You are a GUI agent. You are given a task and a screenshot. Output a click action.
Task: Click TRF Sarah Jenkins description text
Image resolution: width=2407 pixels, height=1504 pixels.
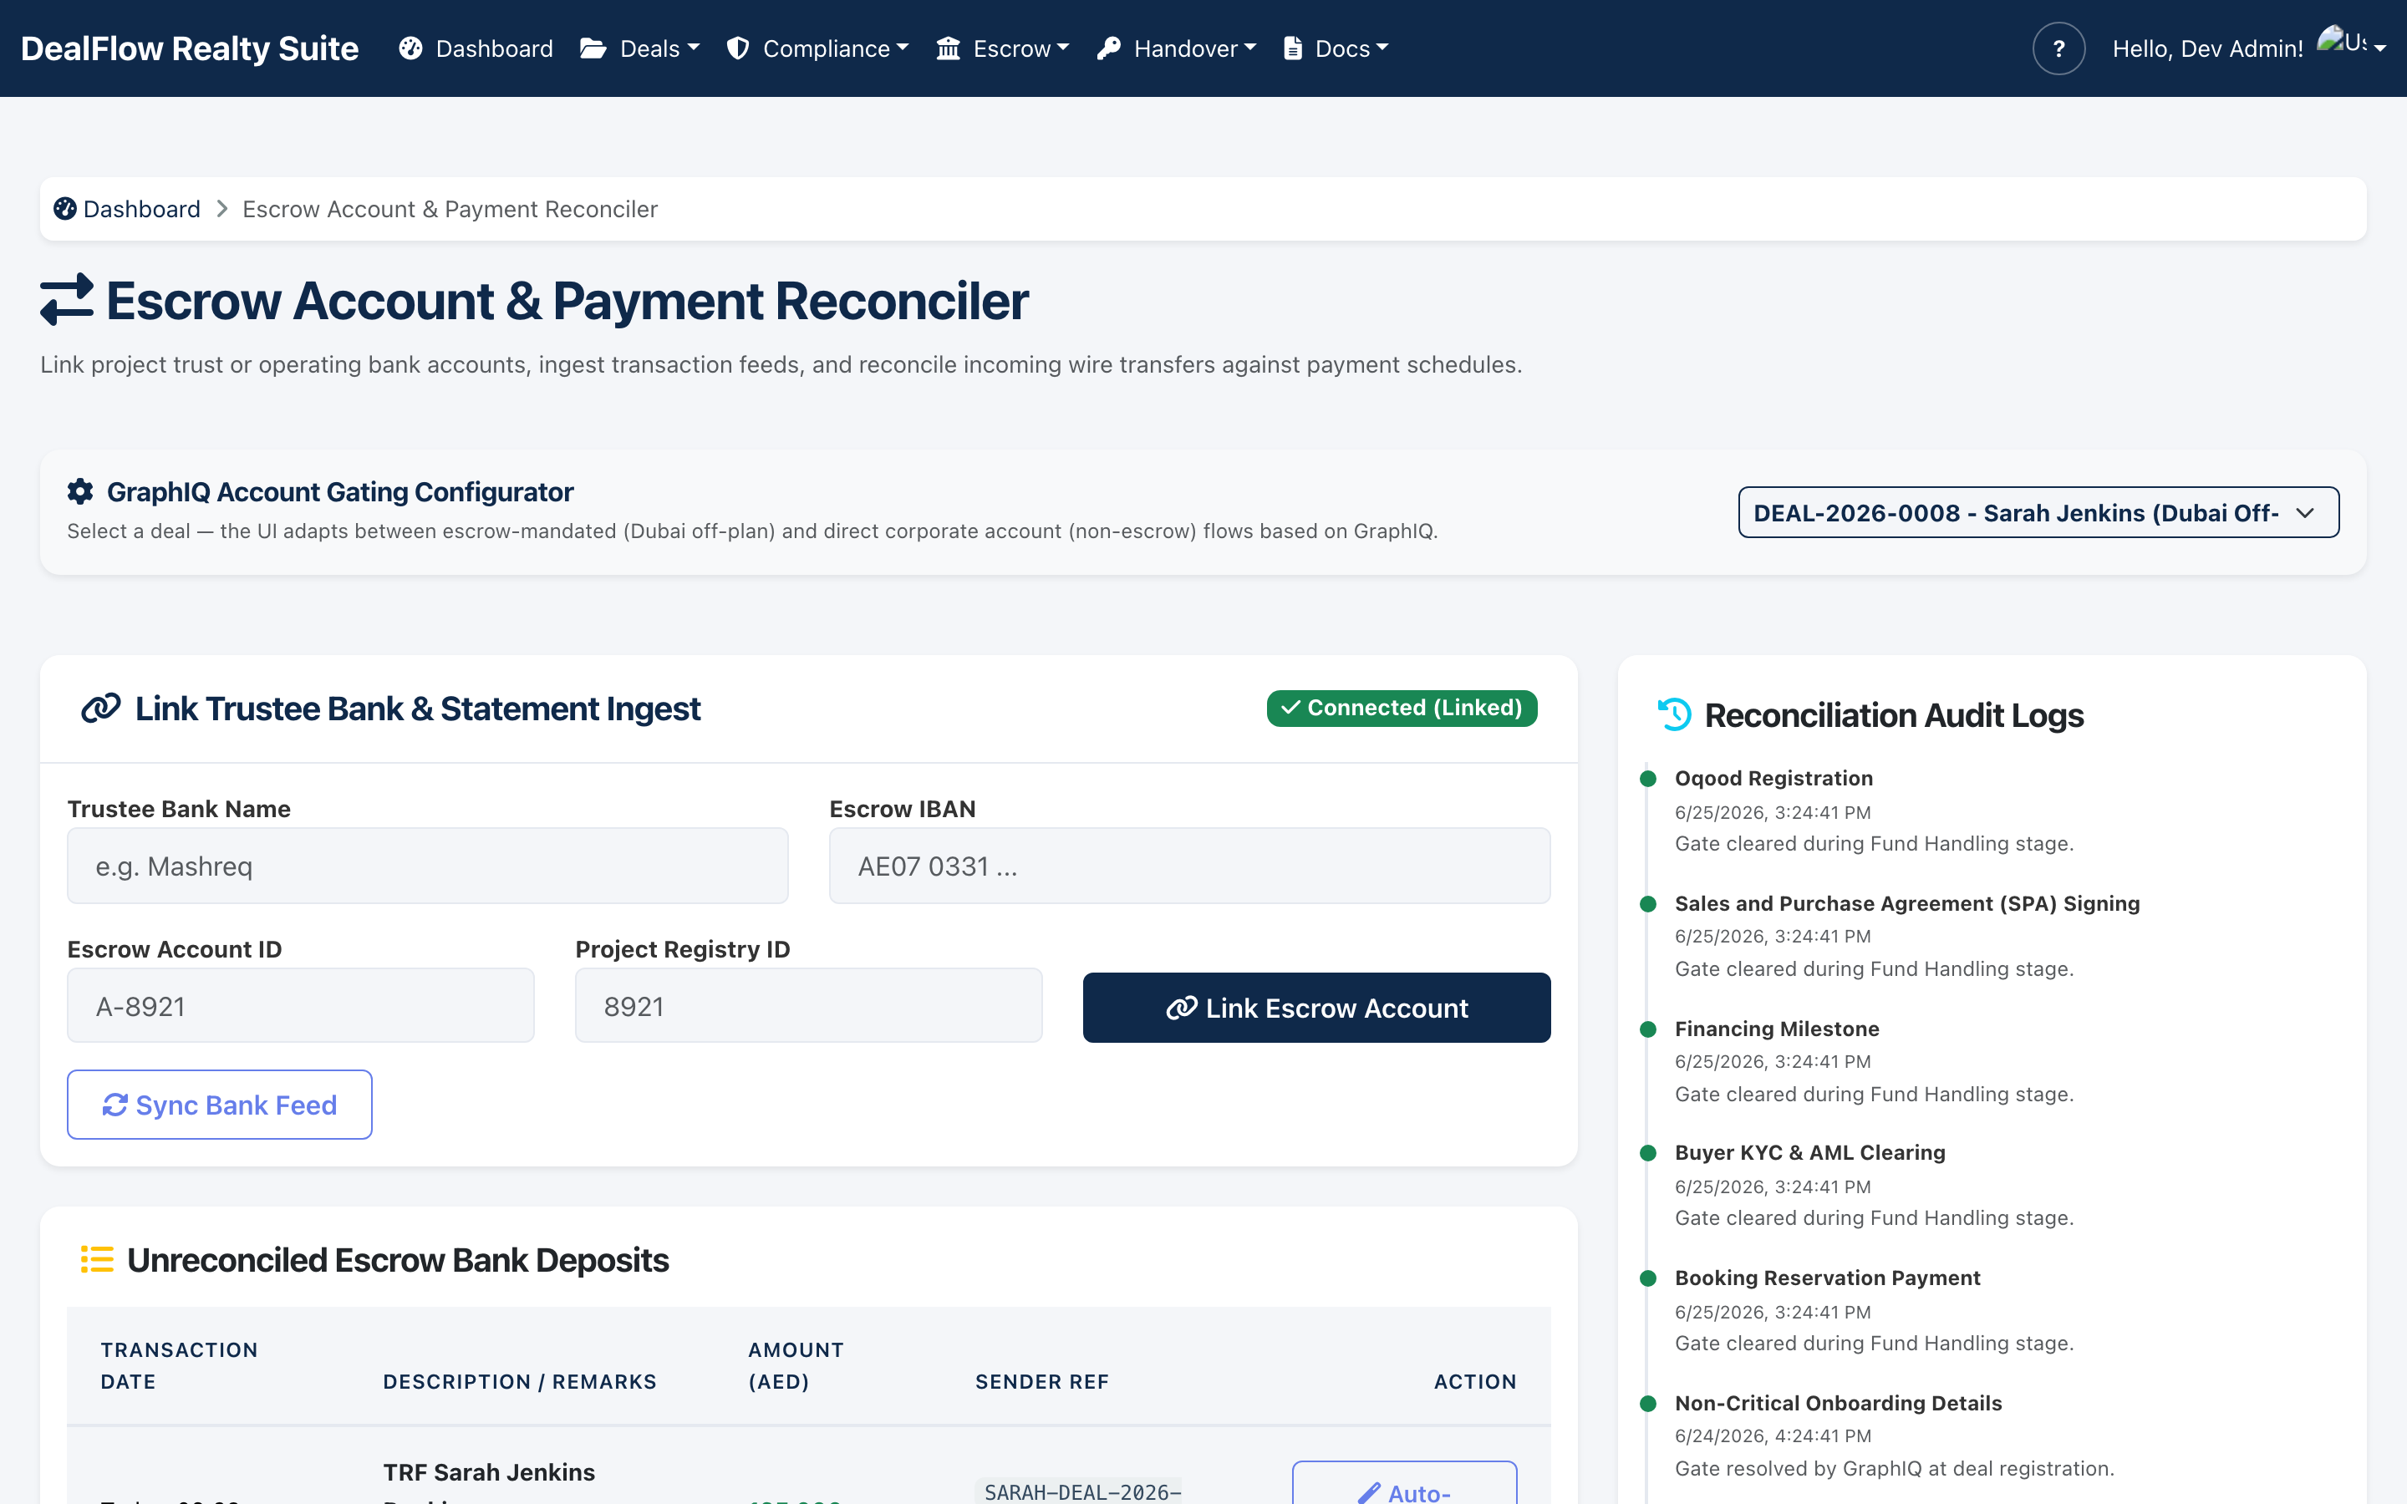pos(490,1472)
